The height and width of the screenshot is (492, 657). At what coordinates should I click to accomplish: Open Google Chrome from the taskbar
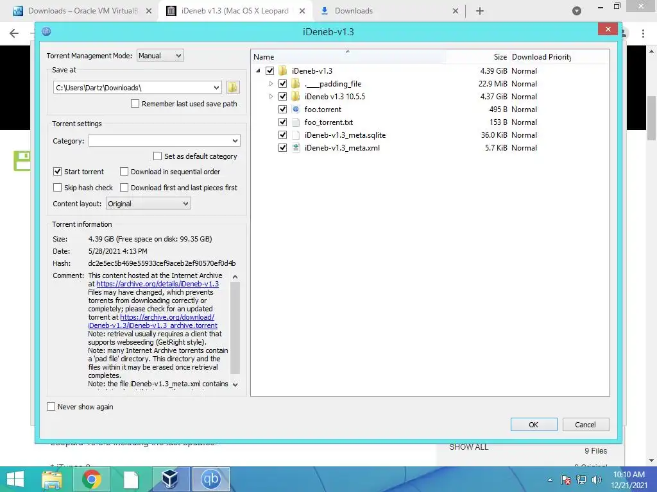(91, 479)
